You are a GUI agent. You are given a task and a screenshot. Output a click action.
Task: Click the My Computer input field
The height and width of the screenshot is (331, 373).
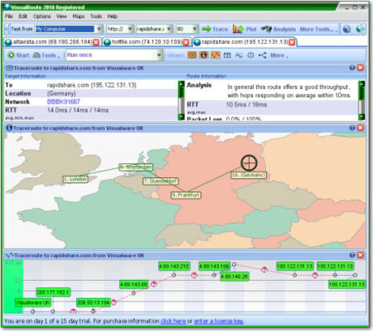(65, 29)
